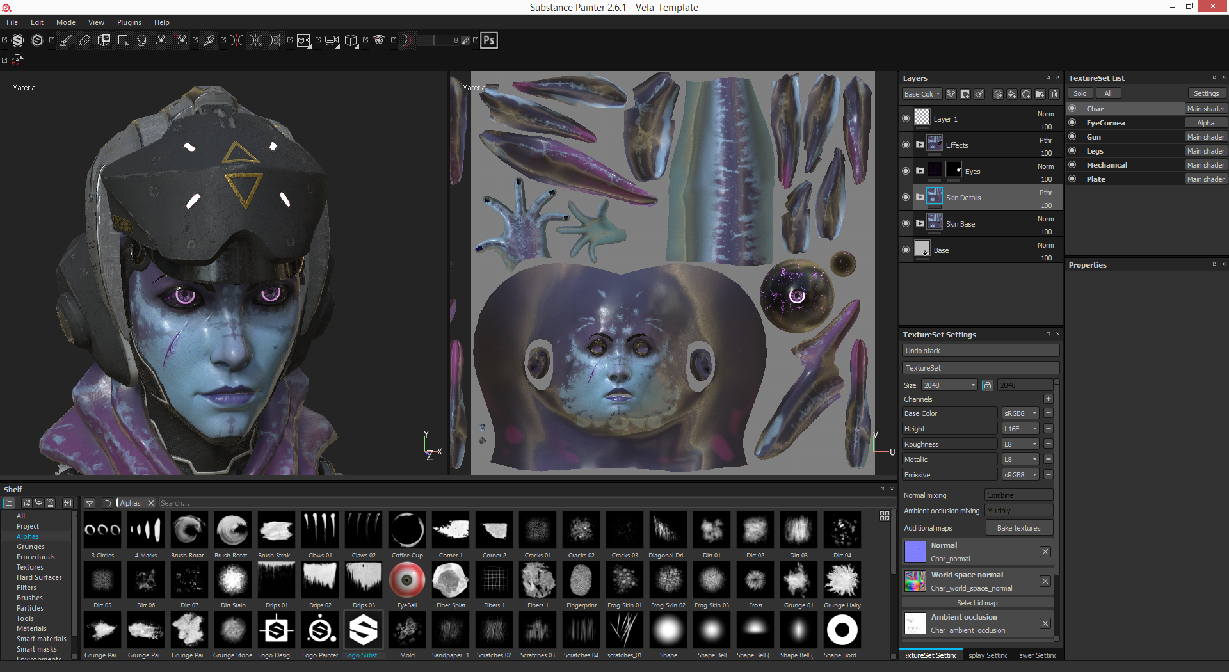Image resolution: width=1229 pixels, height=672 pixels.
Task: Expand the Skin Details folder
Action: pos(920,197)
